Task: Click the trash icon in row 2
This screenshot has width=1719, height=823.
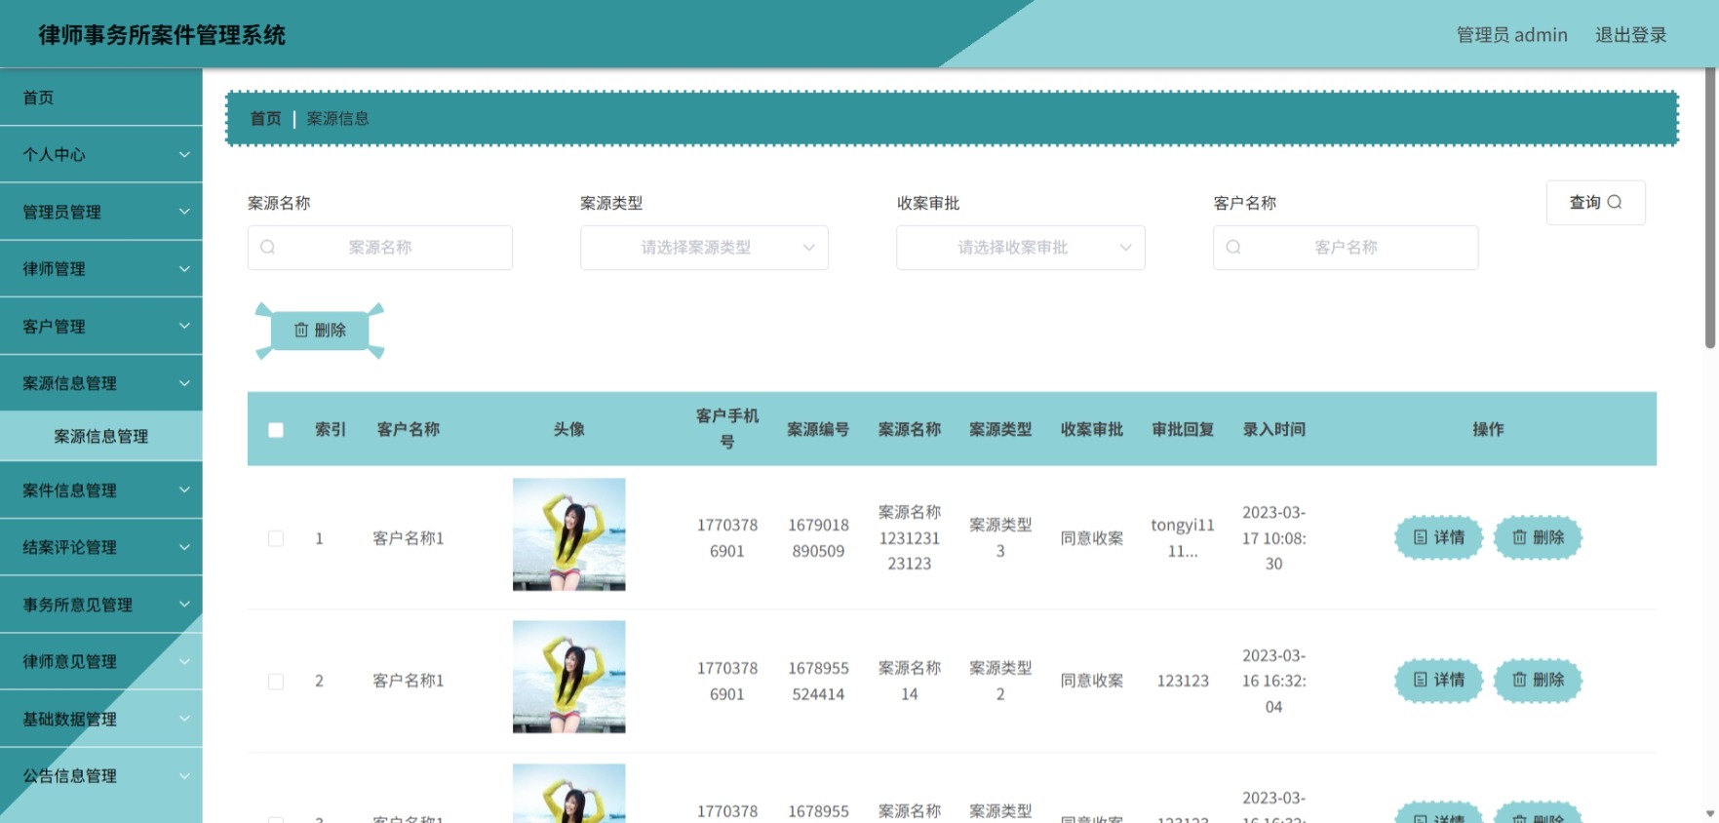Action: click(x=1519, y=680)
